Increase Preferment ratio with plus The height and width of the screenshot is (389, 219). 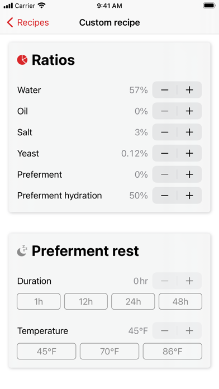(189, 174)
